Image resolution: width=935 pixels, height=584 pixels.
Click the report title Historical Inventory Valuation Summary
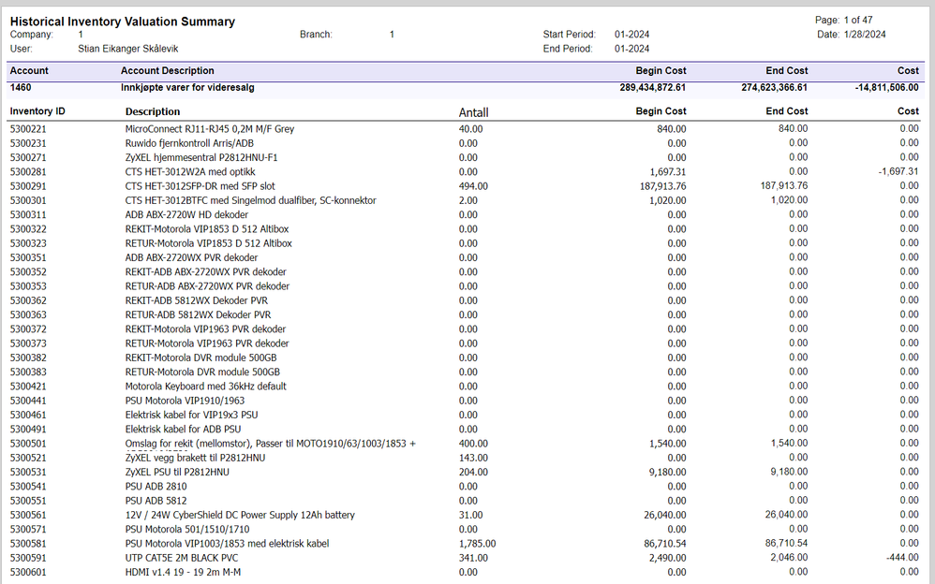[x=122, y=22]
